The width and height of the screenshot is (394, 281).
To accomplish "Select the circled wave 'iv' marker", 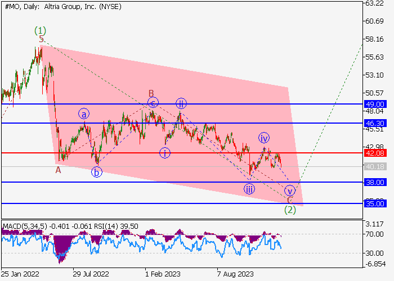I will [264, 138].
